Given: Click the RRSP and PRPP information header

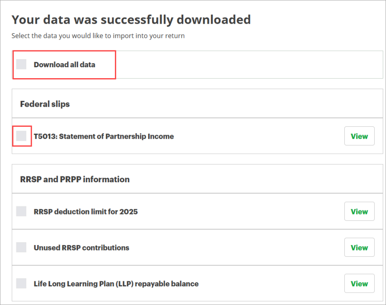Looking at the screenshot, I should (74, 179).
